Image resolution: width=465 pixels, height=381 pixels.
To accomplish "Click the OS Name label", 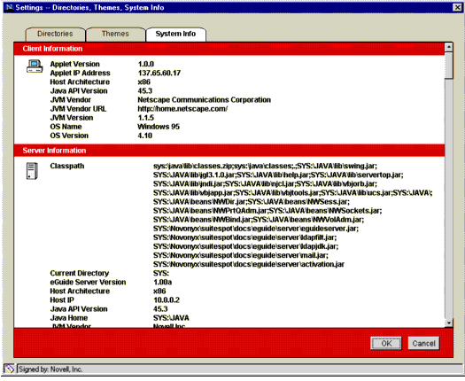I will click(x=66, y=127).
